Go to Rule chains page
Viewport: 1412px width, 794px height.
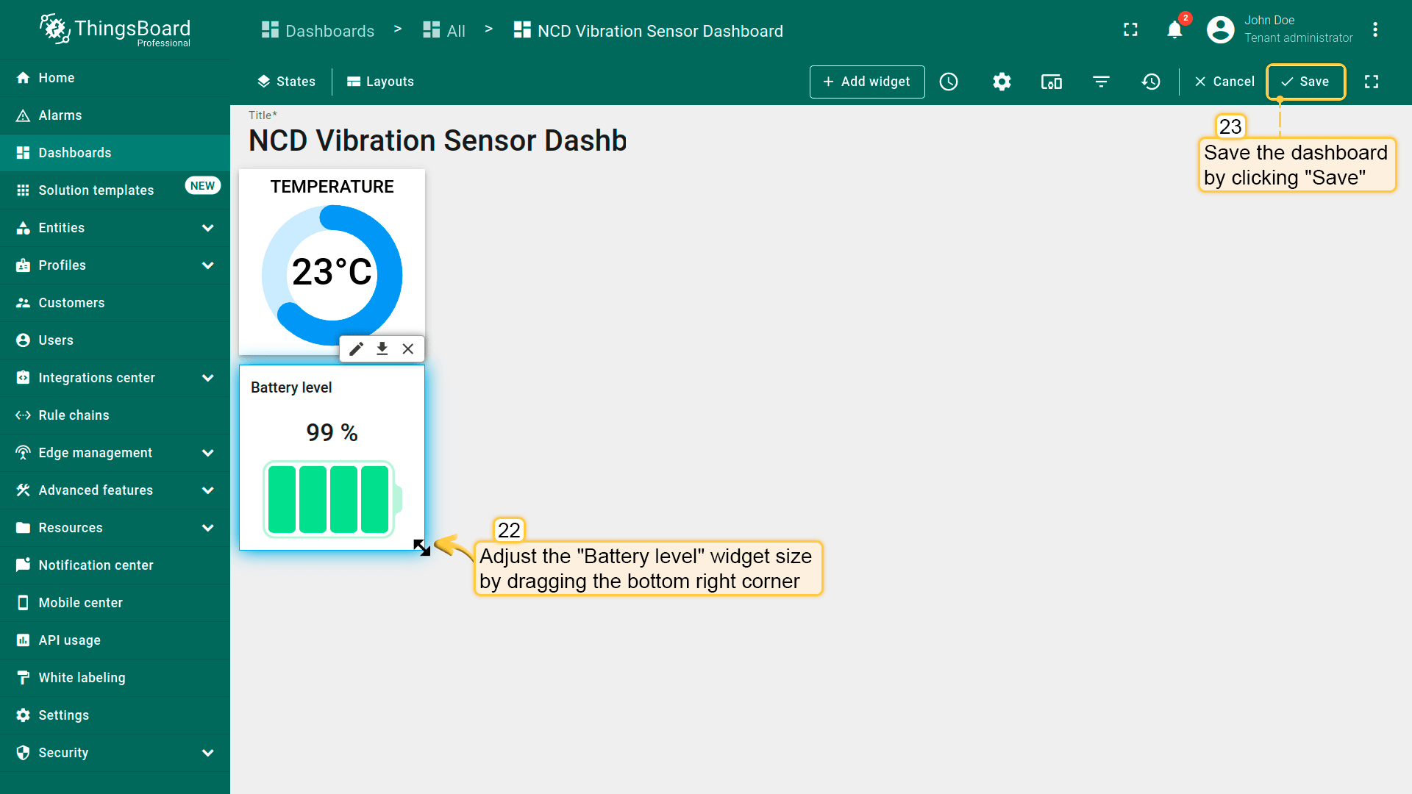tap(74, 415)
